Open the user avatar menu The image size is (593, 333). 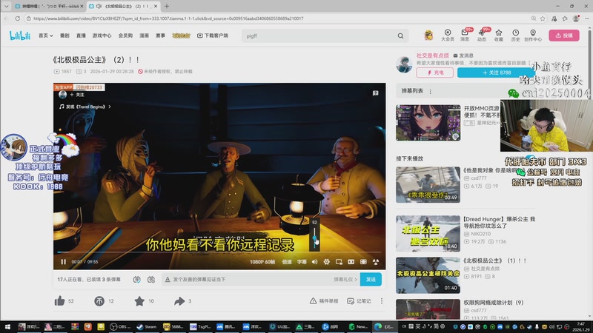coord(428,36)
